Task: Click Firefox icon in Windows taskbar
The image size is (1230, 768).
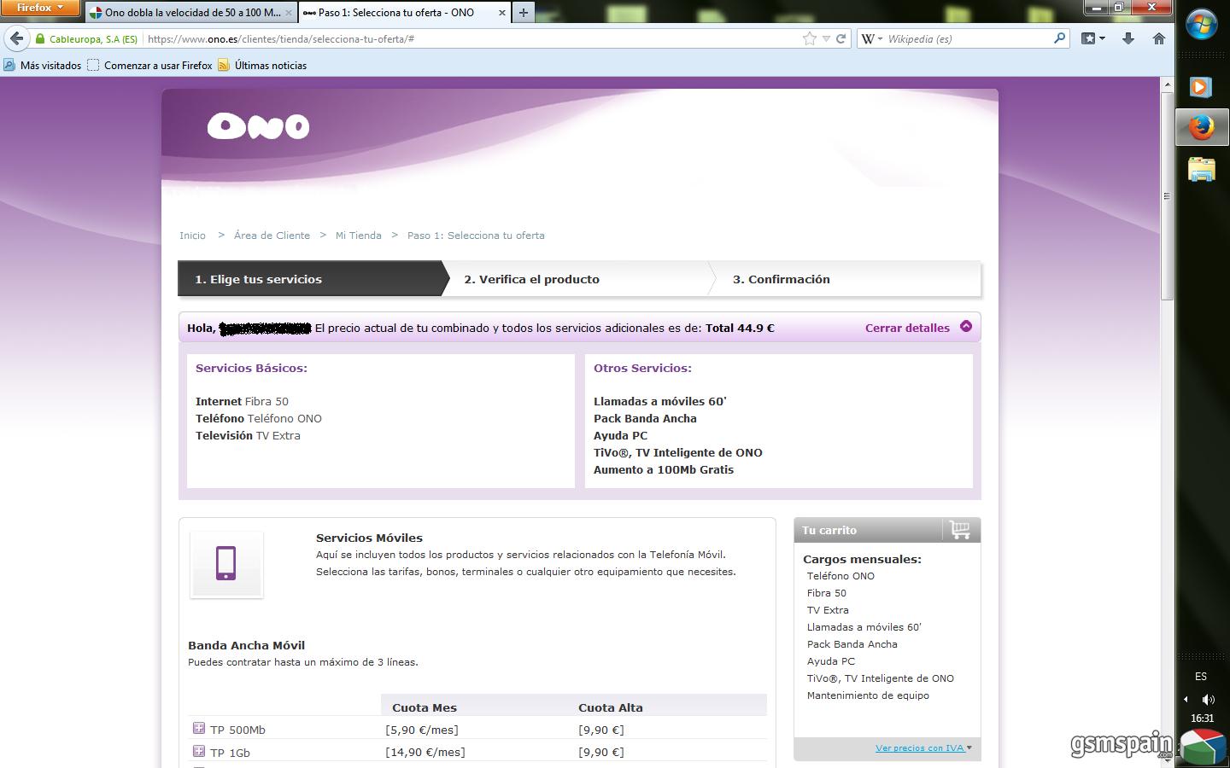Action: (1202, 128)
